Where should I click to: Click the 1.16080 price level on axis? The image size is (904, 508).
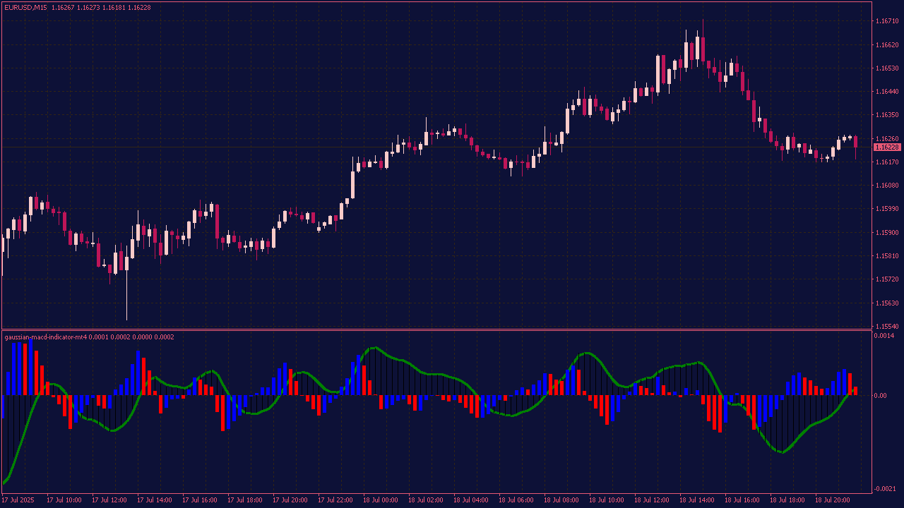(x=887, y=186)
